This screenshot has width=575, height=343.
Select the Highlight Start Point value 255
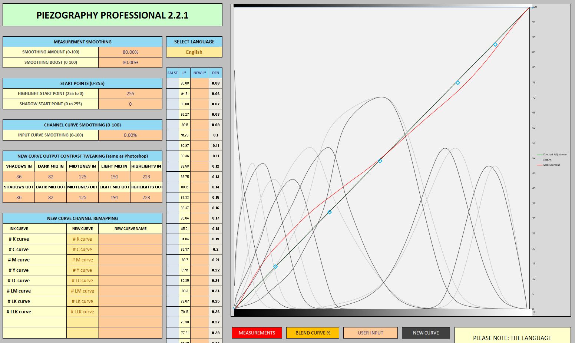130,94
